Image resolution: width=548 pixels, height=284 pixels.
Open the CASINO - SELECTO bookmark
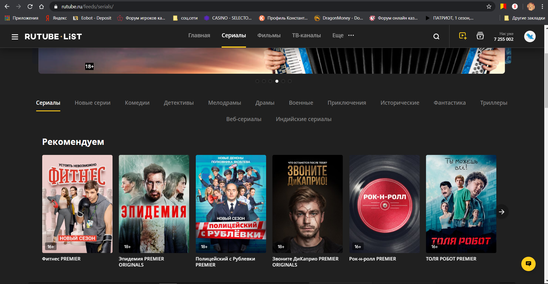[228, 18]
